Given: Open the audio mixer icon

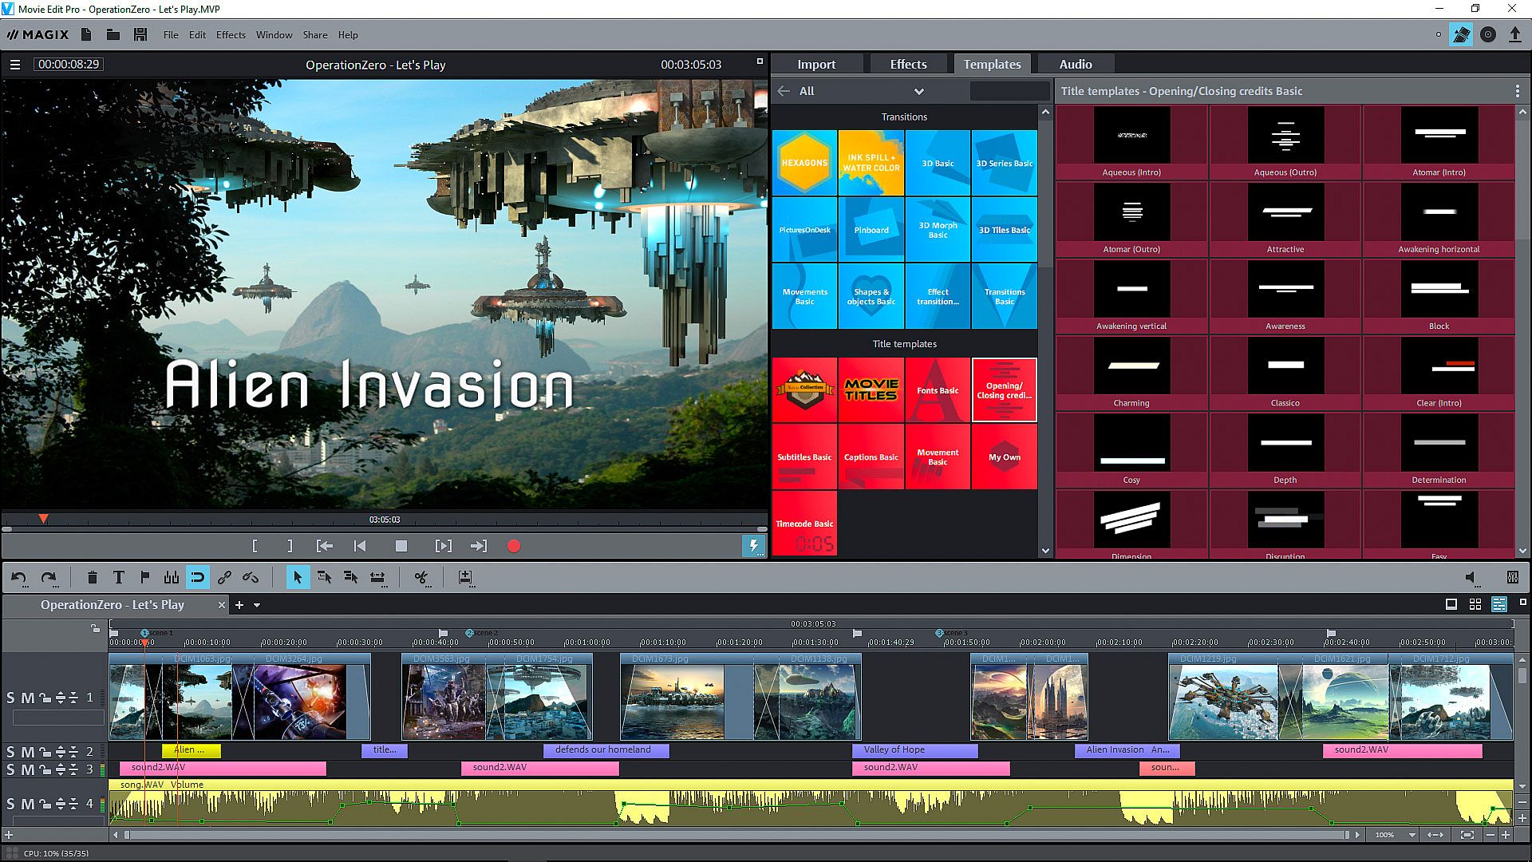Looking at the screenshot, I should (x=1512, y=577).
